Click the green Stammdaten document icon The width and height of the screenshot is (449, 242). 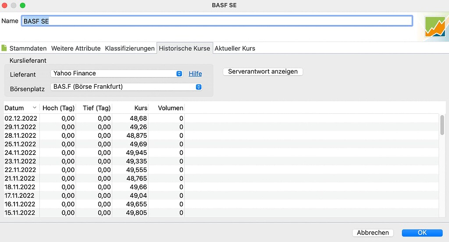[x=4, y=48]
